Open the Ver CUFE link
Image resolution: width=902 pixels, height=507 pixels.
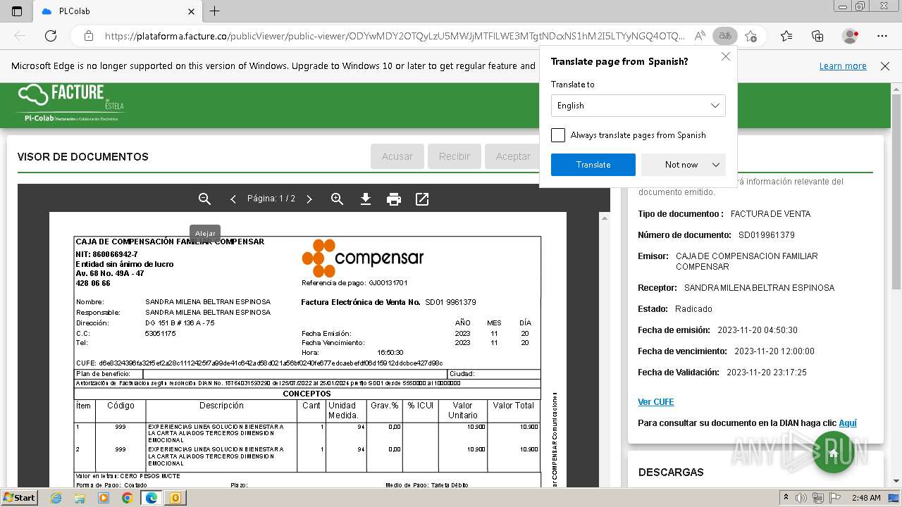coord(656,402)
